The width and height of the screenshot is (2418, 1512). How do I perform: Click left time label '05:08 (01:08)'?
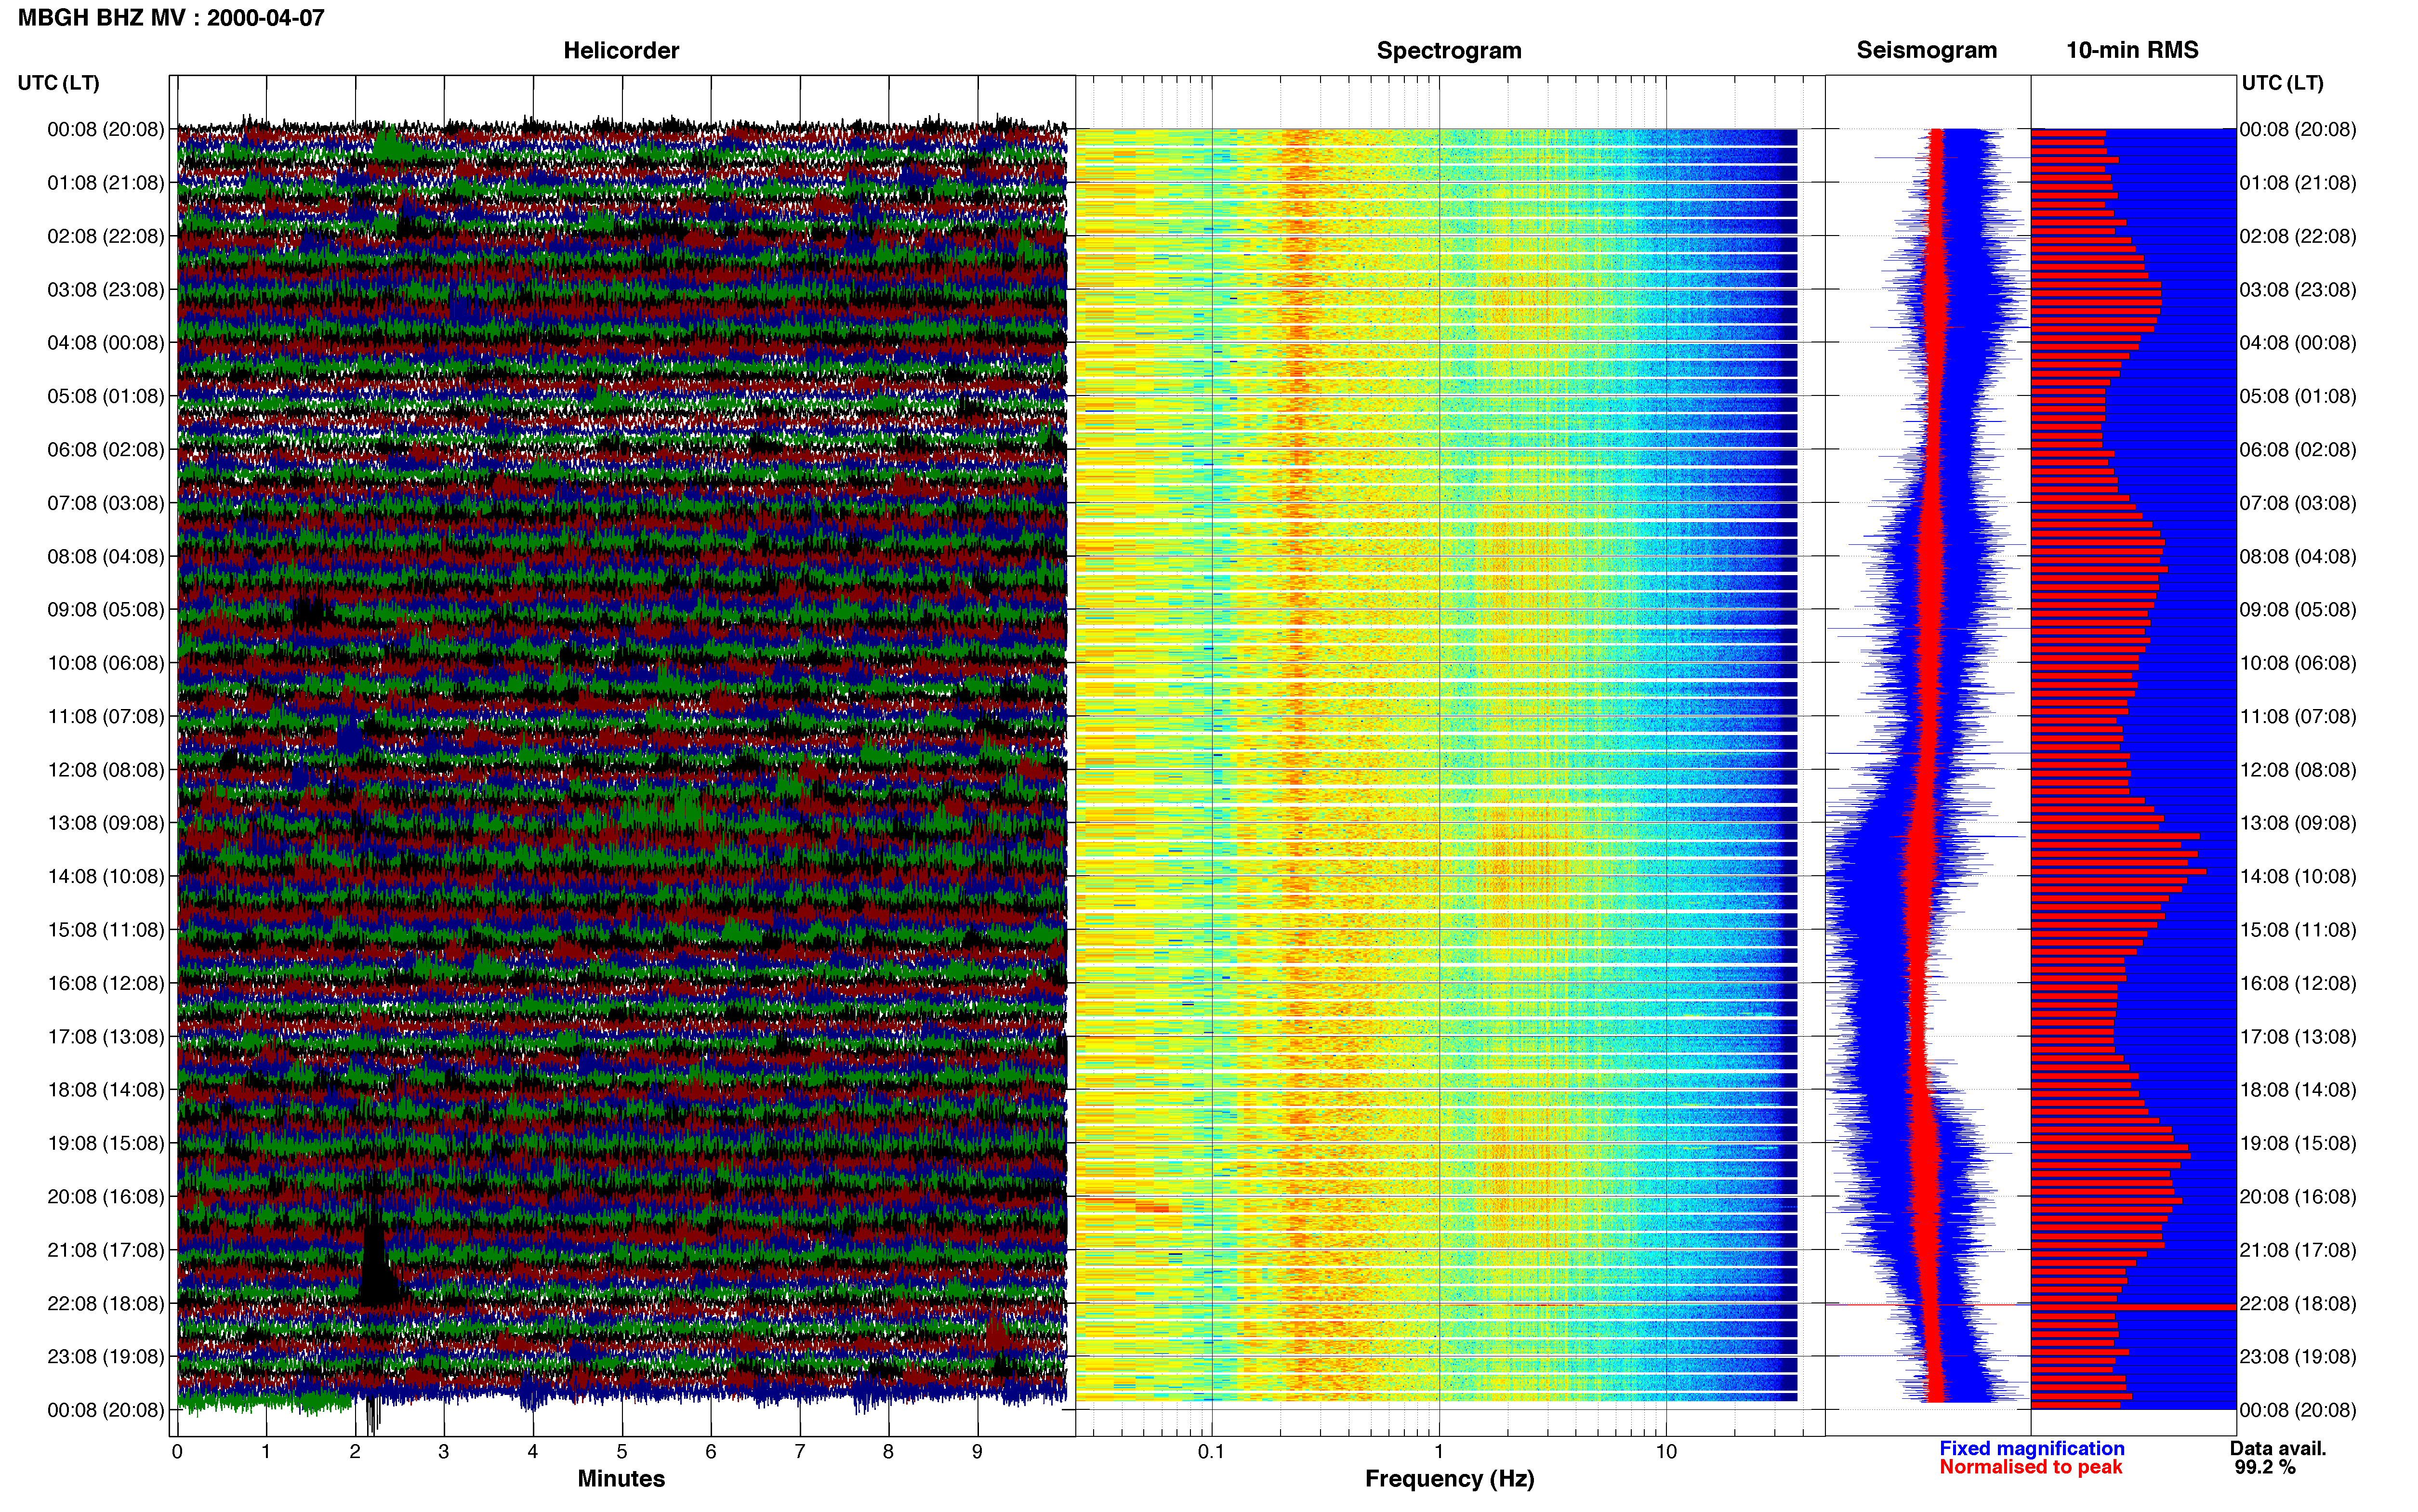point(106,396)
